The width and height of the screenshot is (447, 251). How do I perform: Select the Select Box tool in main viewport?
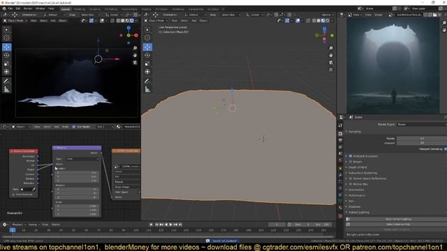147,29
